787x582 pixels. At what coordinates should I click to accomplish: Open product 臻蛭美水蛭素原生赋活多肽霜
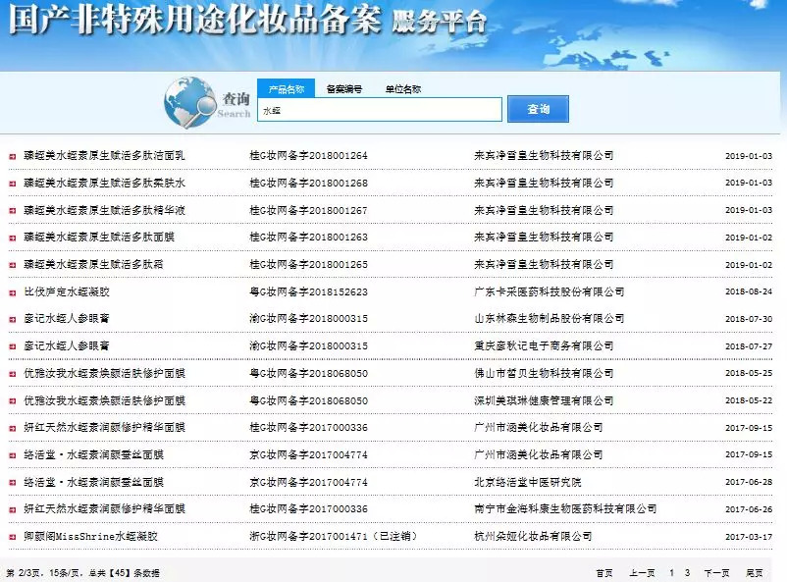[x=93, y=264]
